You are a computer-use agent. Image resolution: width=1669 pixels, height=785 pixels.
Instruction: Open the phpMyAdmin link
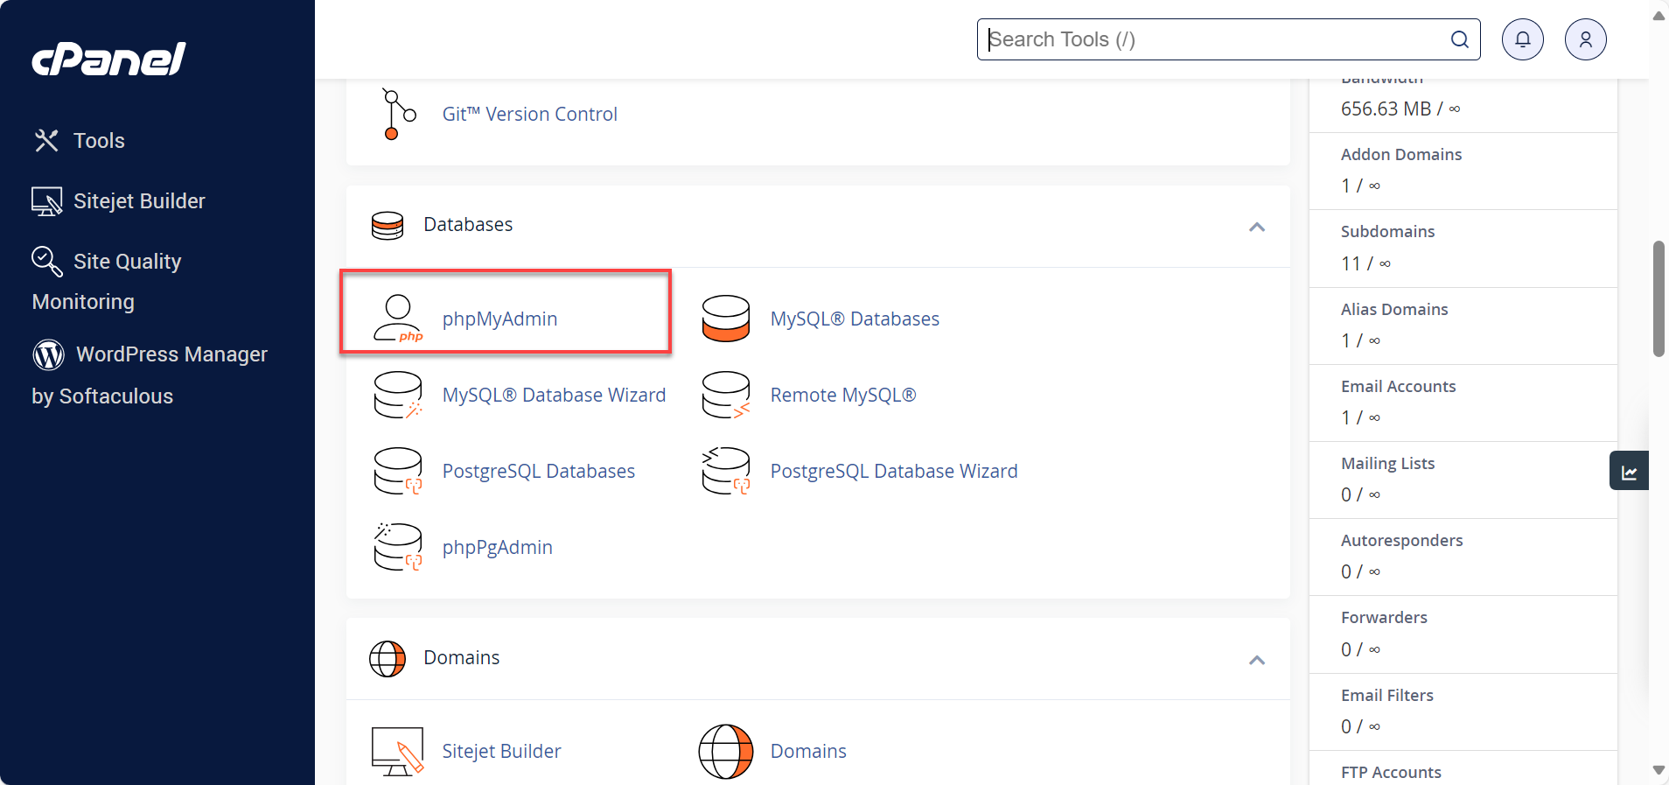[x=499, y=319]
